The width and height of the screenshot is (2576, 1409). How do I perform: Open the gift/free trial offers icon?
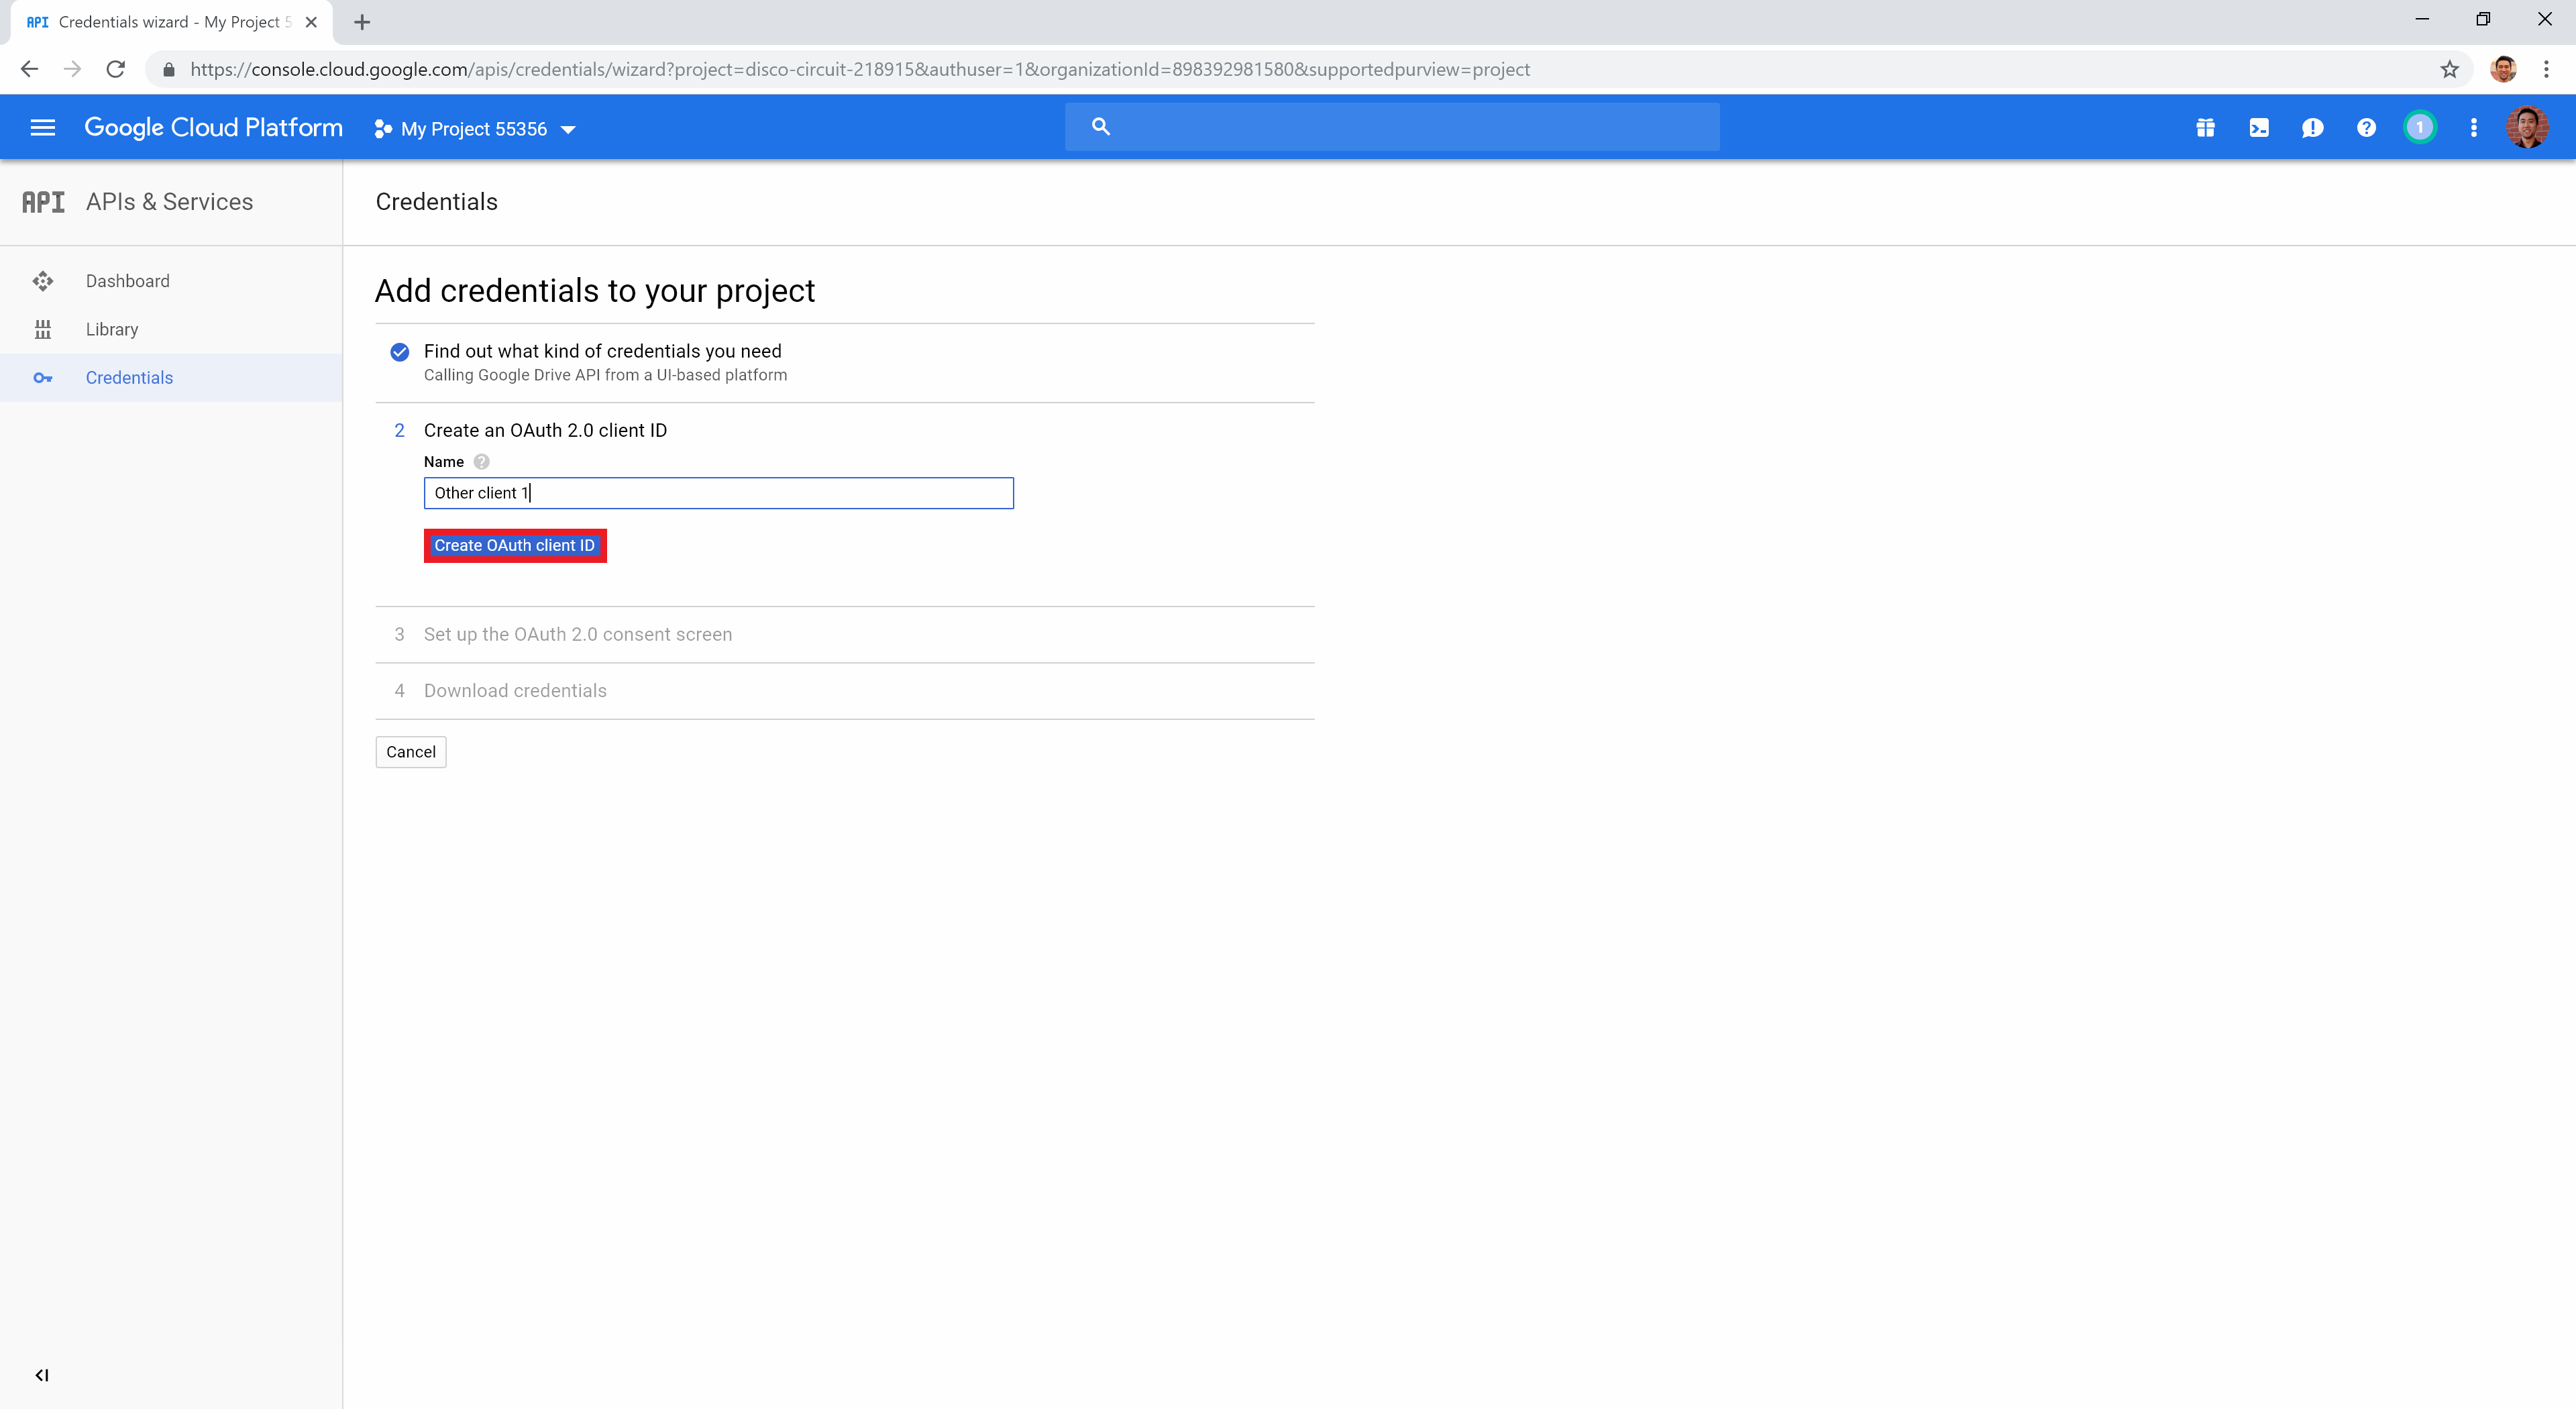[2206, 127]
